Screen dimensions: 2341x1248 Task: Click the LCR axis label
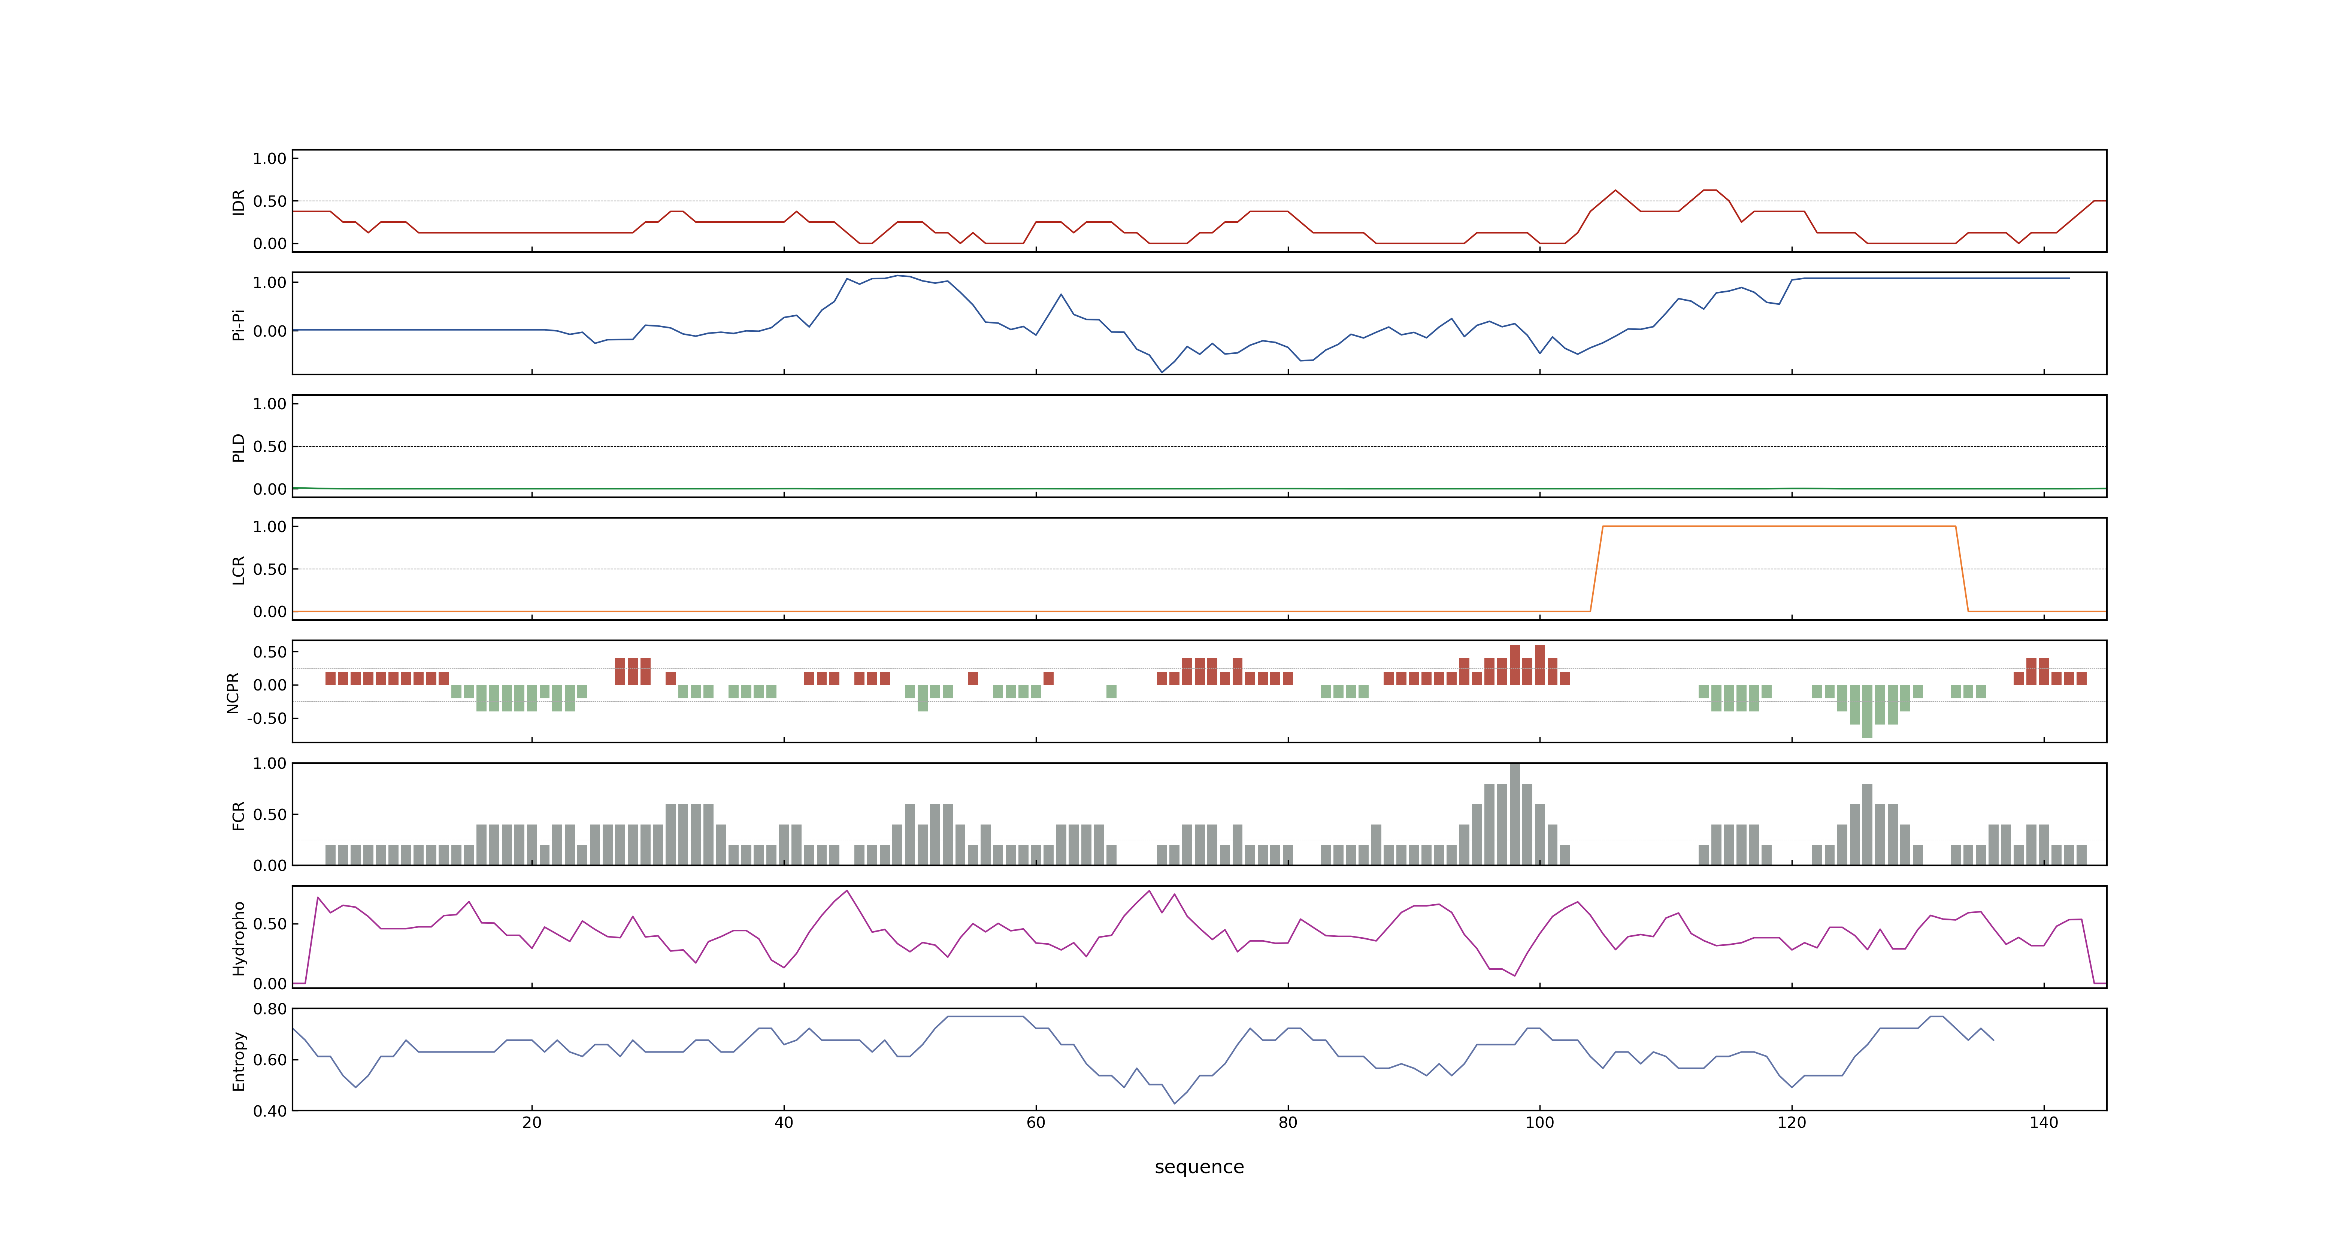point(238,570)
